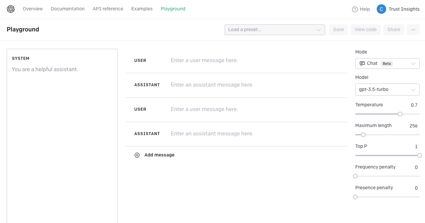Viewport: 425px width, 223px height.
Task: Focus the first user message field
Action: (x=256, y=61)
